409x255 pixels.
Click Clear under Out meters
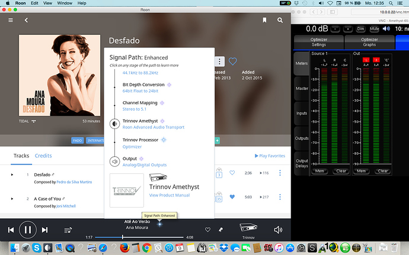point(383,171)
